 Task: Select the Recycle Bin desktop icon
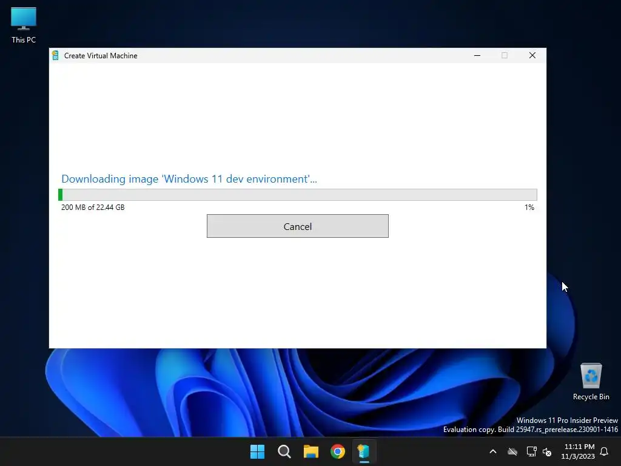click(x=591, y=382)
